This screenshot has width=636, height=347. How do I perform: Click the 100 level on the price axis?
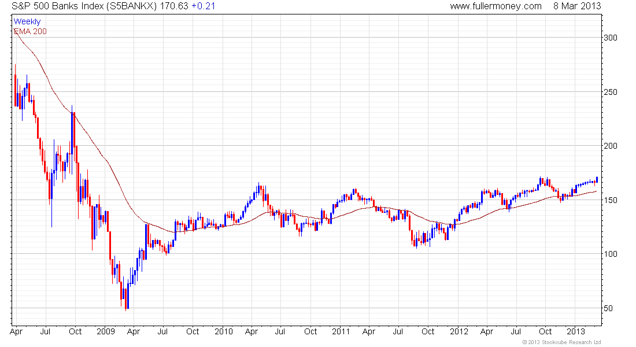click(611, 254)
